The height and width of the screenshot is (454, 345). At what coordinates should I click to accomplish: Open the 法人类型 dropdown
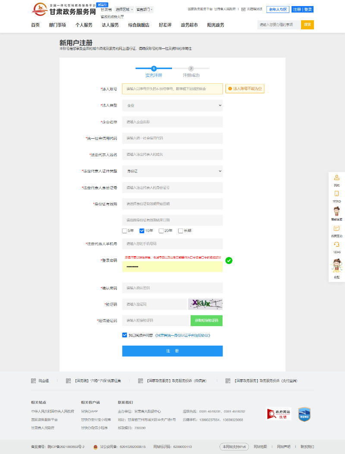click(172, 105)
